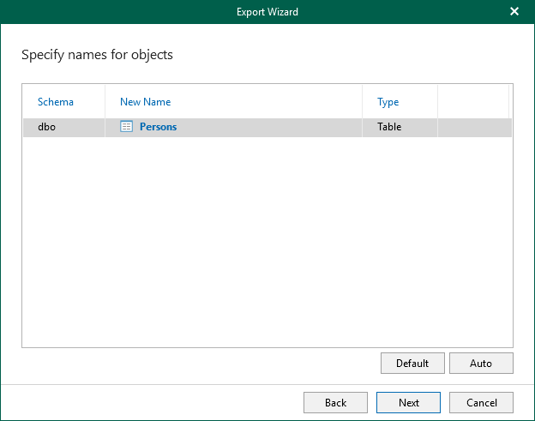Screen dimensions: 535x421
Task: Click the empty cell right of Table
Action: (473, 127)
